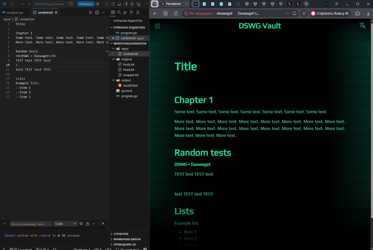Open the panel views ellipsis left of the filter
The image size is (373, 250).
point(5,224)
